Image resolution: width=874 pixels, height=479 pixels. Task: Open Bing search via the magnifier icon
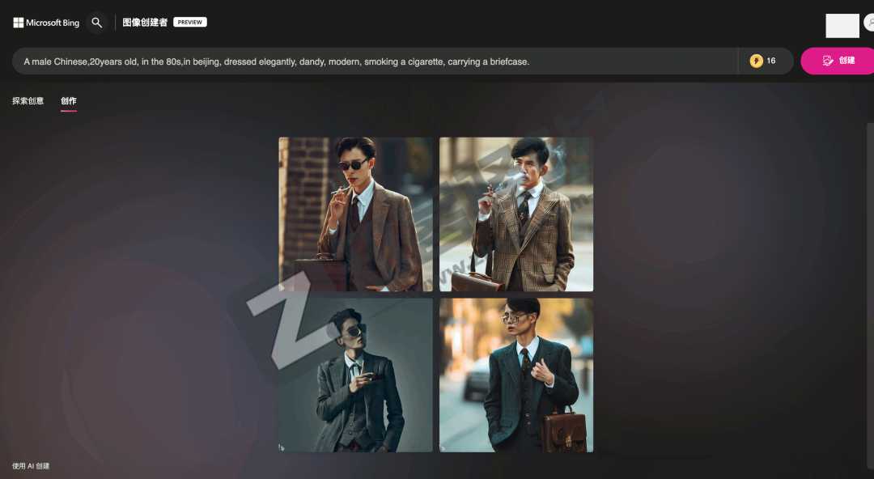pos(96,22)
